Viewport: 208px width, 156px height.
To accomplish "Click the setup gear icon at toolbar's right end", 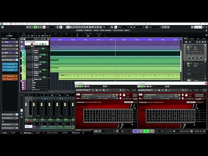I will coord(206,27).
